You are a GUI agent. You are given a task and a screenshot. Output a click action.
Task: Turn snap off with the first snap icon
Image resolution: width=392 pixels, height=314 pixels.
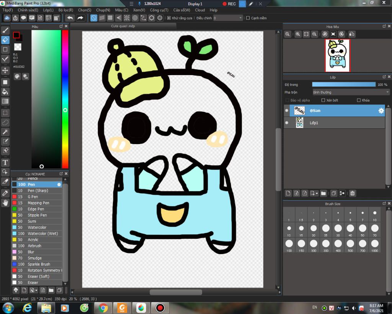coord(94,18)
